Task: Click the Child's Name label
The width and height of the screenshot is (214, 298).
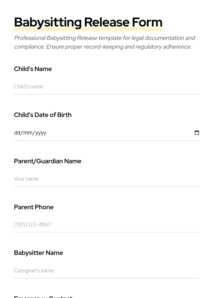Action: coord(33,69)
